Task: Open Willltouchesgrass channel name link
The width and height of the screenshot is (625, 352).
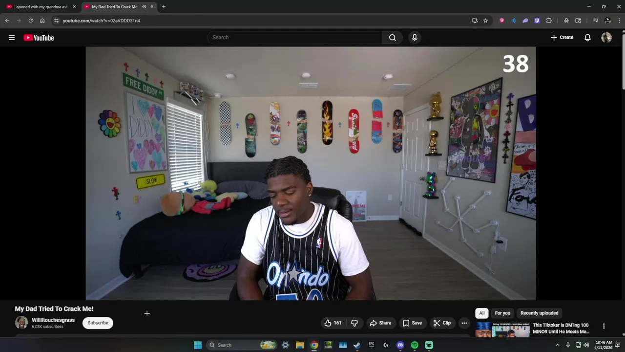Action: 53,320
